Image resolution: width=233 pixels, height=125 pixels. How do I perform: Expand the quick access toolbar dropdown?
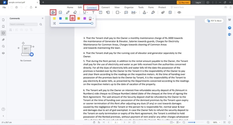pos(36,7)
